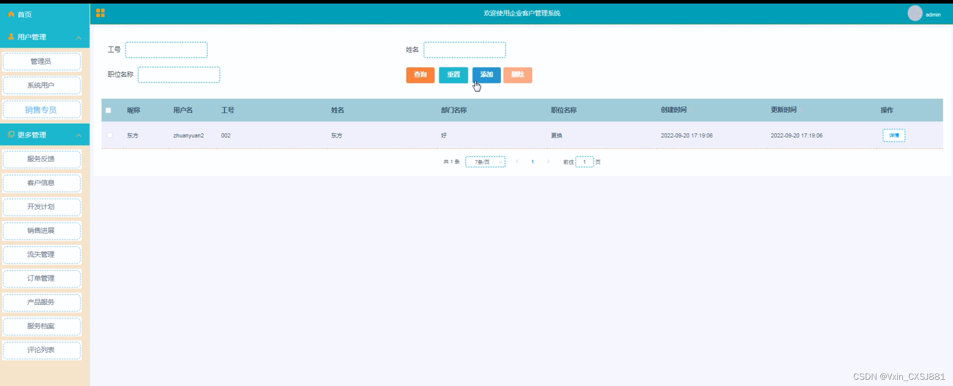953x386 pixels.
Task: Click the 昵称 column header
Action: tap(134, 110)
